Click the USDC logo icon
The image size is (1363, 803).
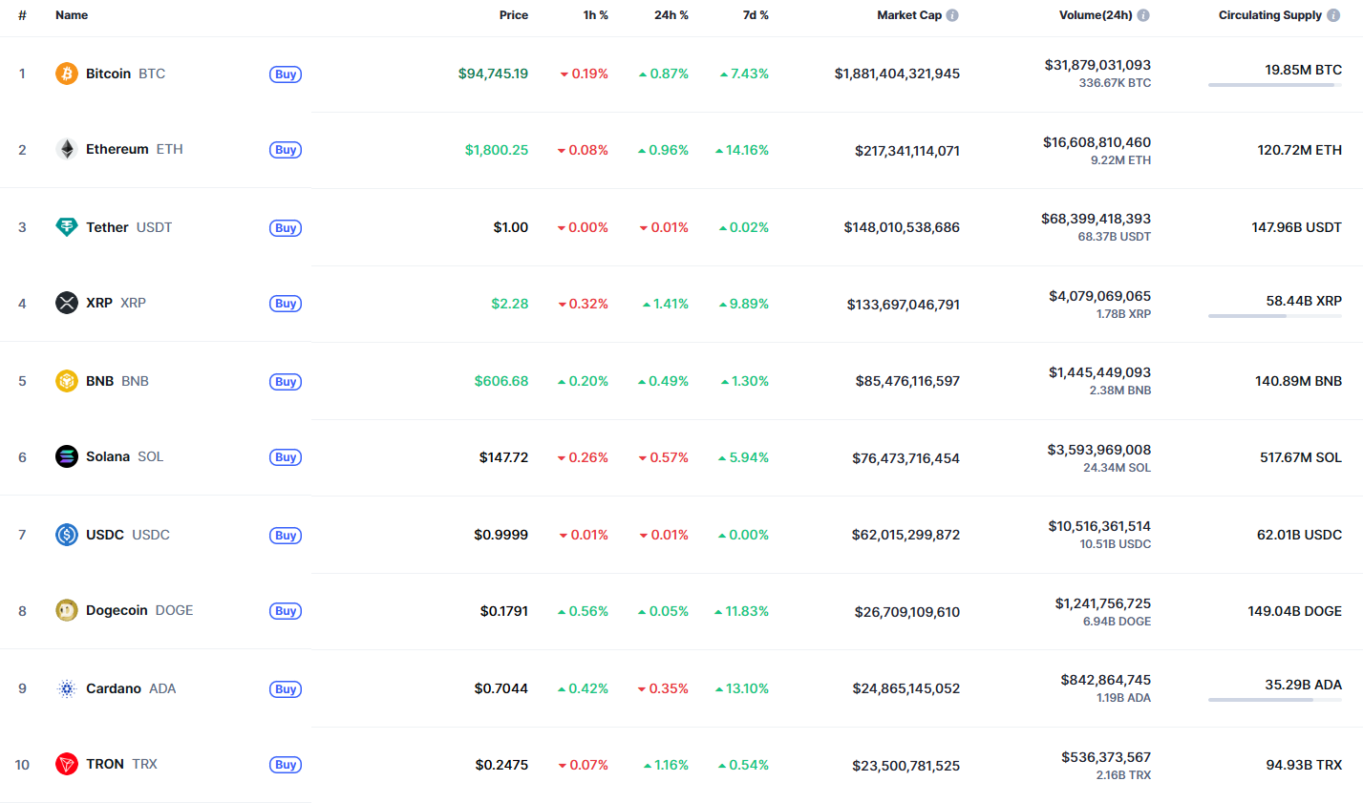pos(67,535)
